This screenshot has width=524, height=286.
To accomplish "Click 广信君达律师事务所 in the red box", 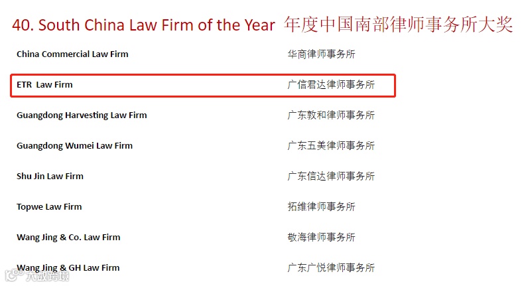I will tap(331, 85).
